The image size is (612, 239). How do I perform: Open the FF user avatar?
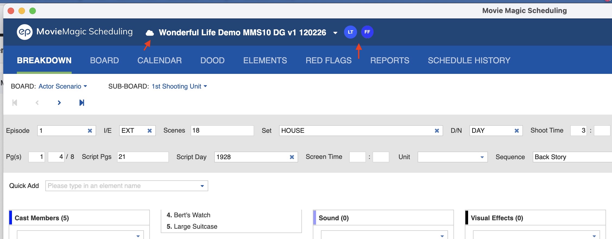click(x=367, y=32)
